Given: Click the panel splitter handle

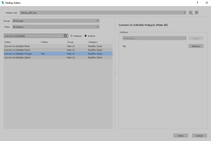Looking at the screenshot, I should click(x=115, y=74).
